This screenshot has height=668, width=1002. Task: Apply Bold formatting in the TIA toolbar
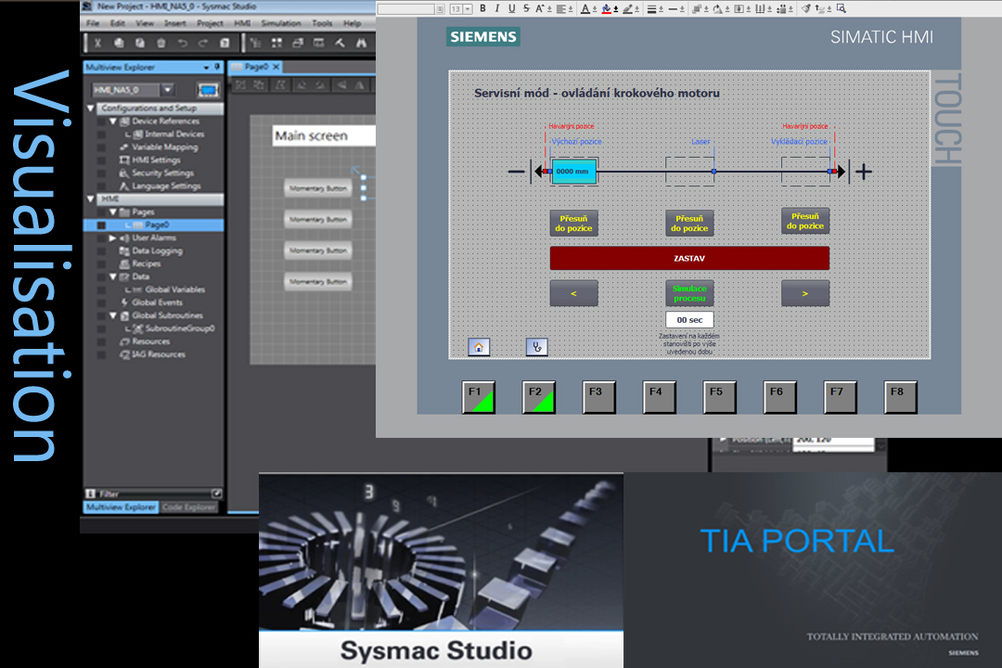point(482,8)
